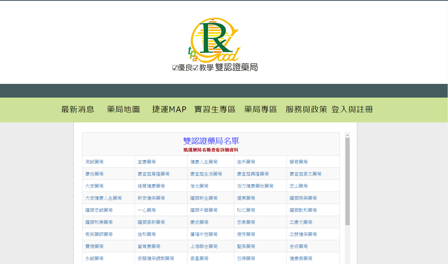
Task: Click the 一心藥局 link
Action: [x=147, y=210]
